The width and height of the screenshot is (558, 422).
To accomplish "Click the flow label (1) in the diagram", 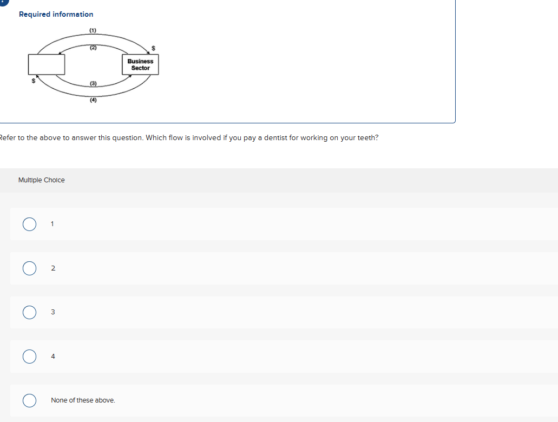I will [x=93, y=30].
